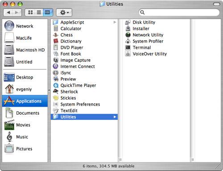Click the window resize corner grip

(x=219, y=167)
